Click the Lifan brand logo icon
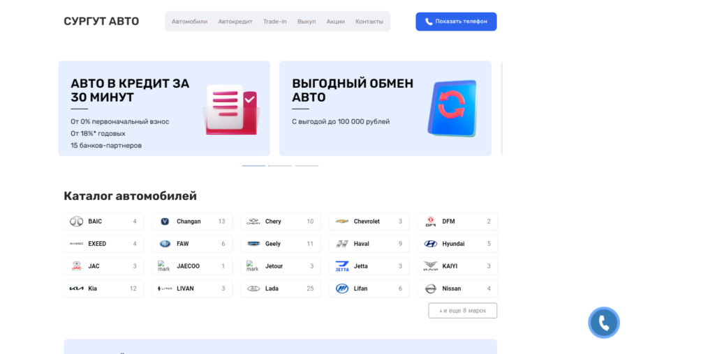Viewport: 715px width, 354px height. (342, 288)
